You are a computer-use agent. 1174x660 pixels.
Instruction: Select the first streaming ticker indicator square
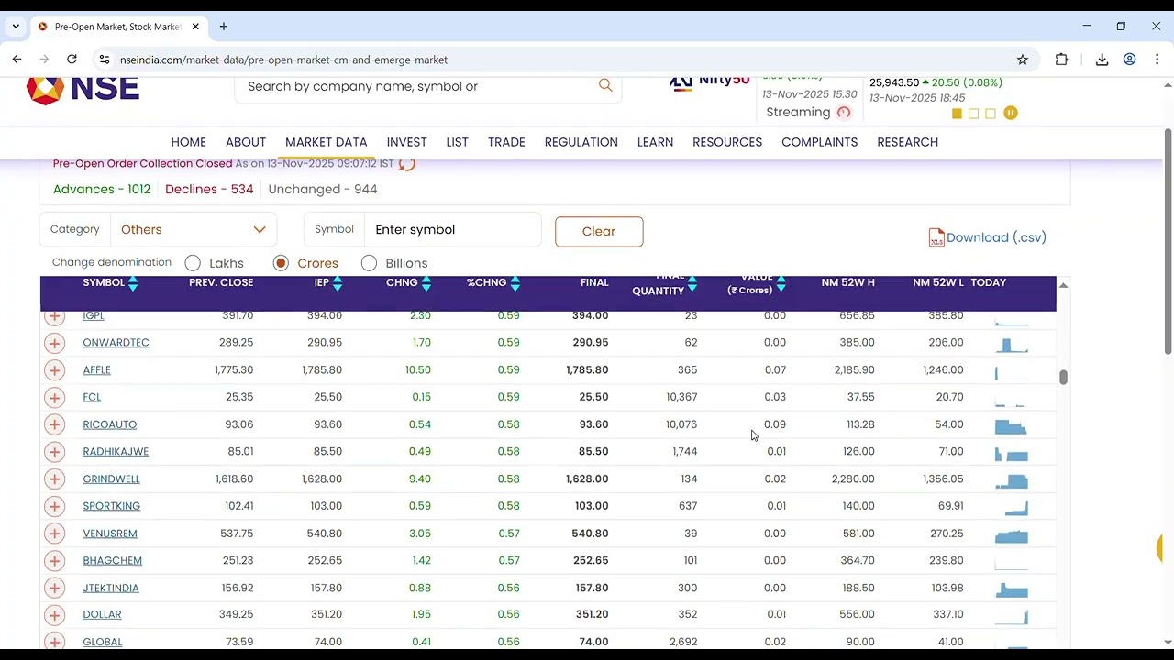957,114
